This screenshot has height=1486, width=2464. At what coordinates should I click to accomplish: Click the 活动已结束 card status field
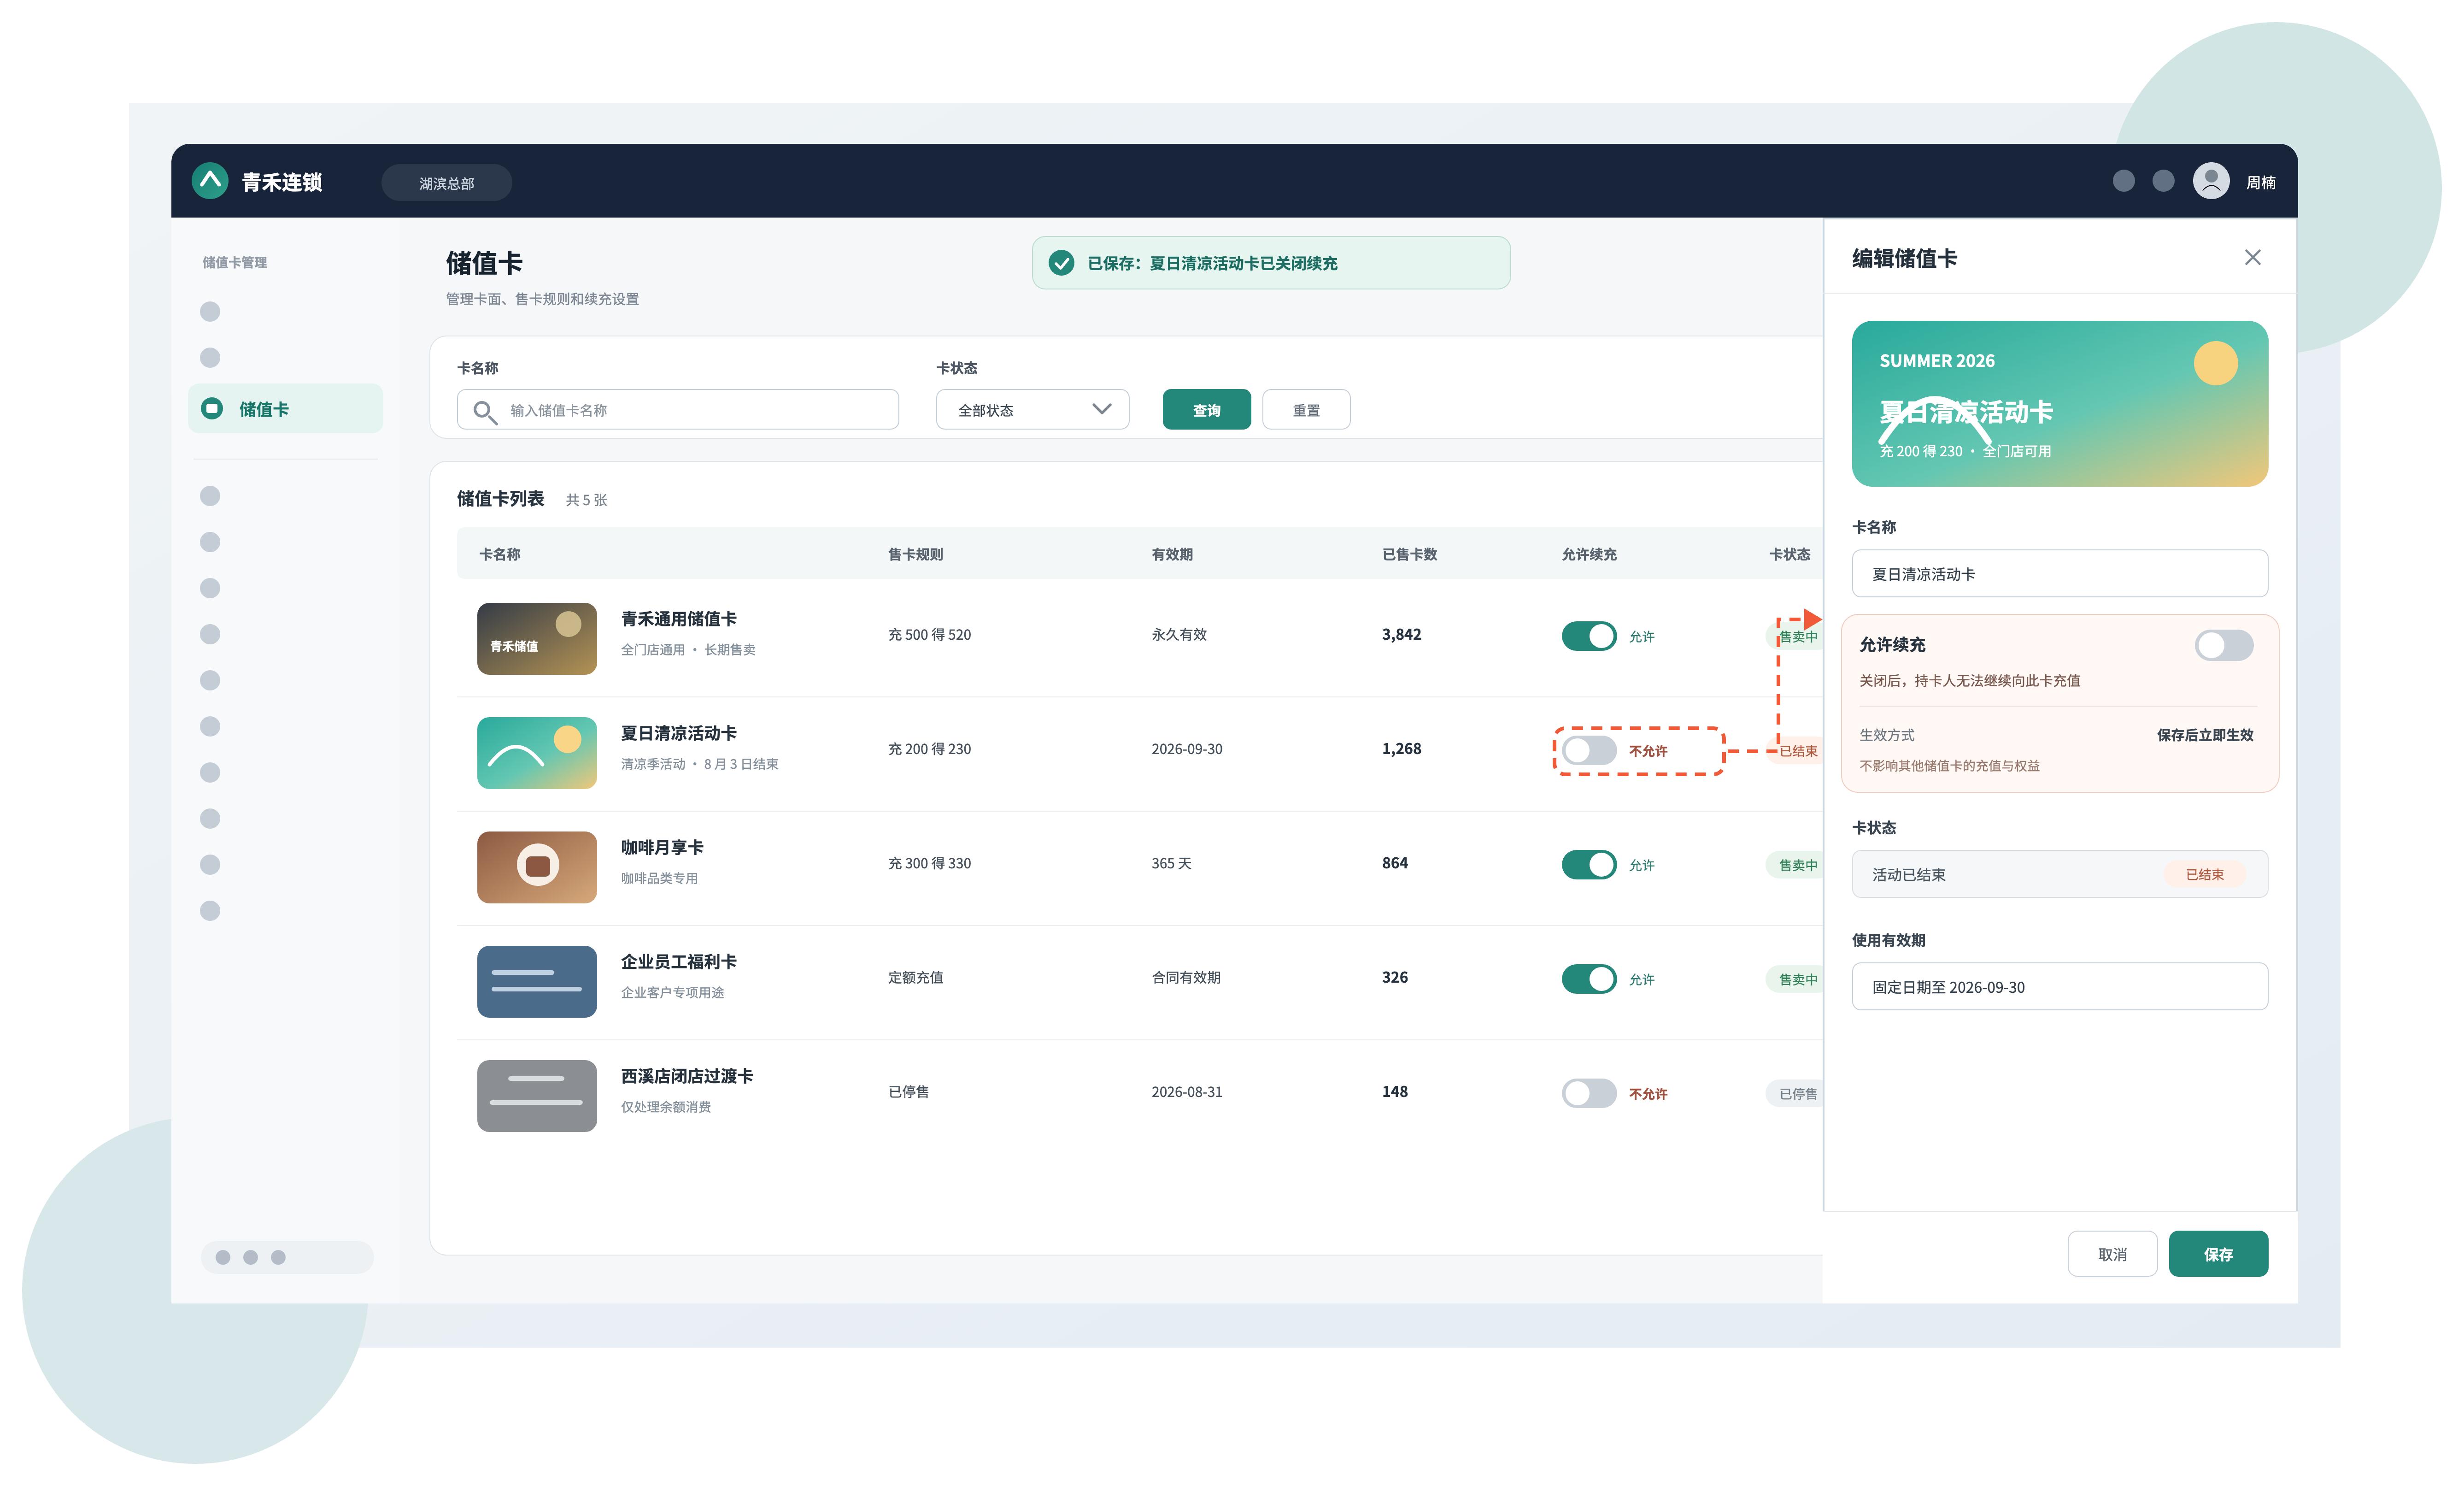2059,874
